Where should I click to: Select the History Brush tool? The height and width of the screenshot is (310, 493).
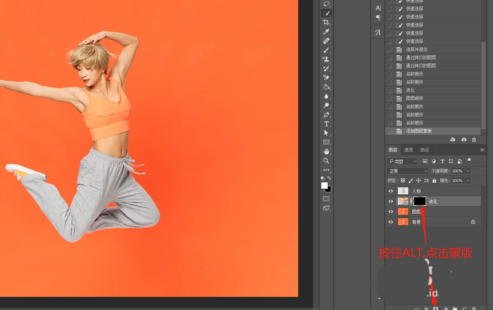tap(326, 68)
